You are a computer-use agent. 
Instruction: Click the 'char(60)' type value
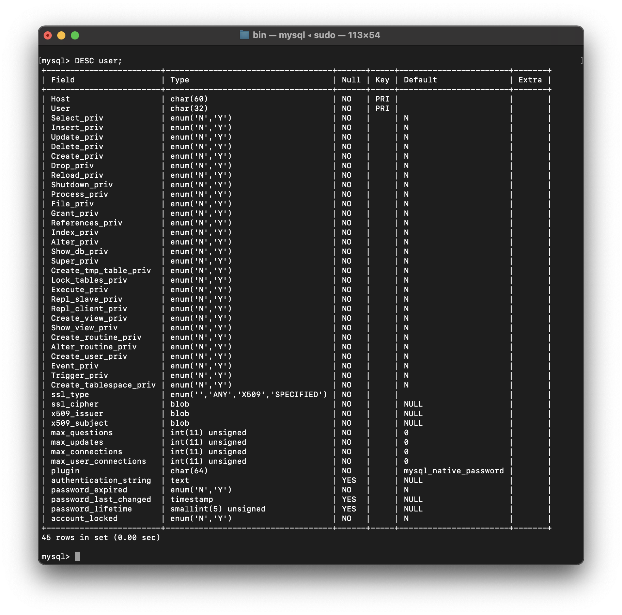(189, 99)
